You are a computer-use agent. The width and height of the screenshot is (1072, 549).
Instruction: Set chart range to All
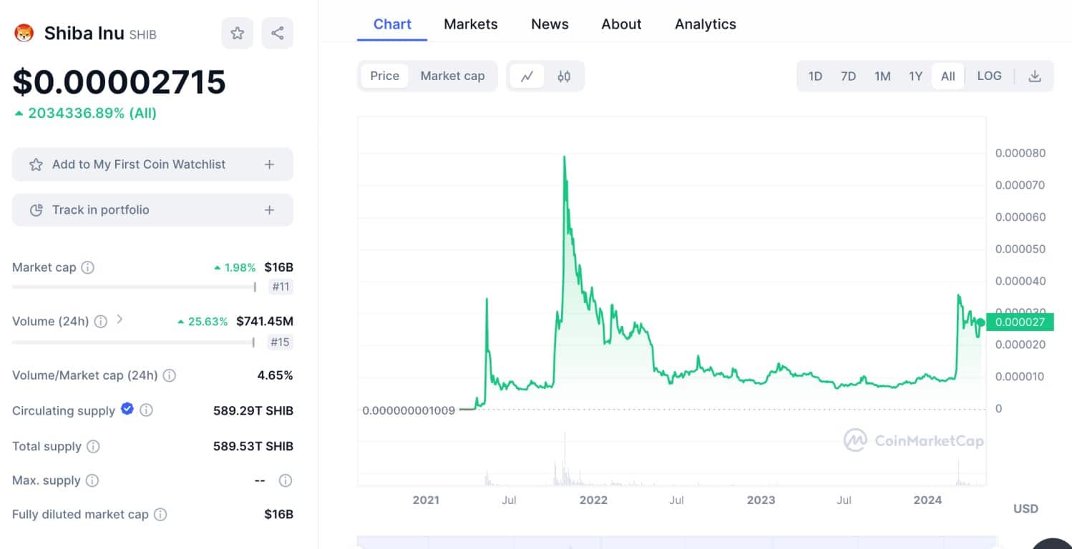tap(948, 76)
